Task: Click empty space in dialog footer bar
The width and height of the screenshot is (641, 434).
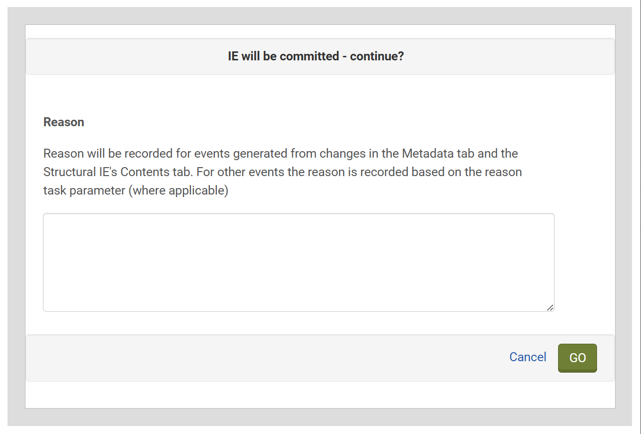Action: pos(250,358)
